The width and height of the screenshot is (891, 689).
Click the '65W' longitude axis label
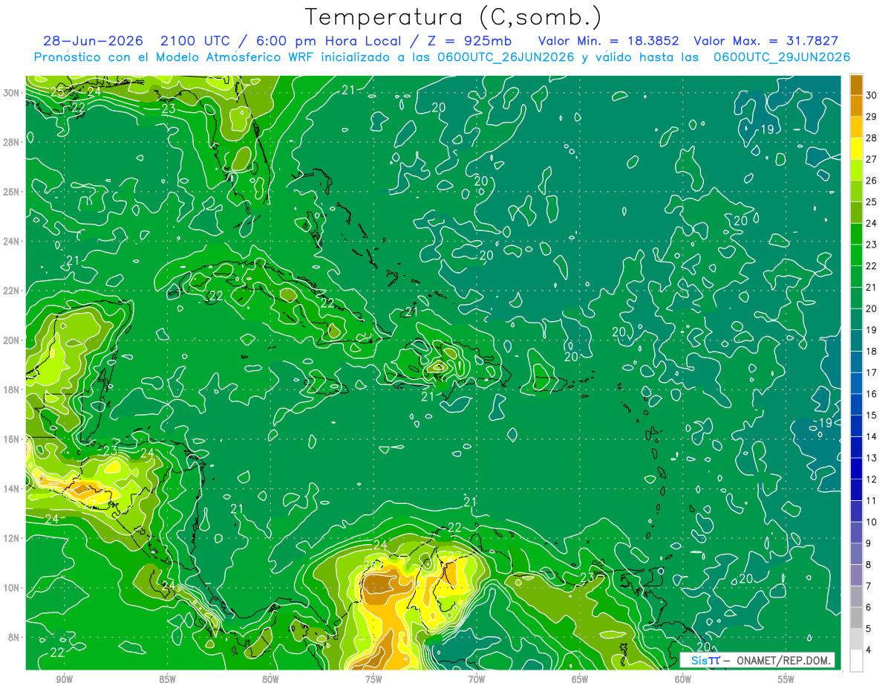click(580, 679)
